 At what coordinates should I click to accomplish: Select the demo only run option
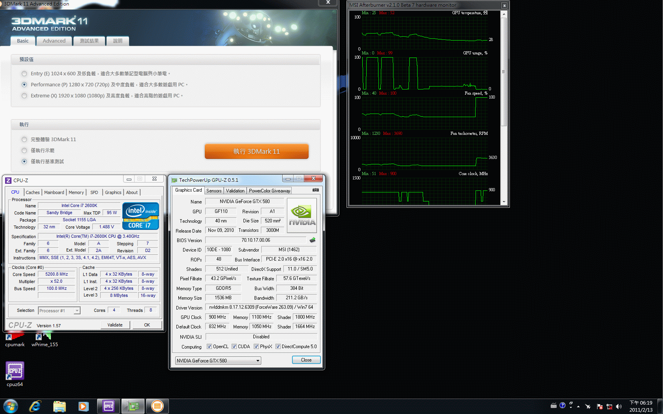(x=24, y=151)
